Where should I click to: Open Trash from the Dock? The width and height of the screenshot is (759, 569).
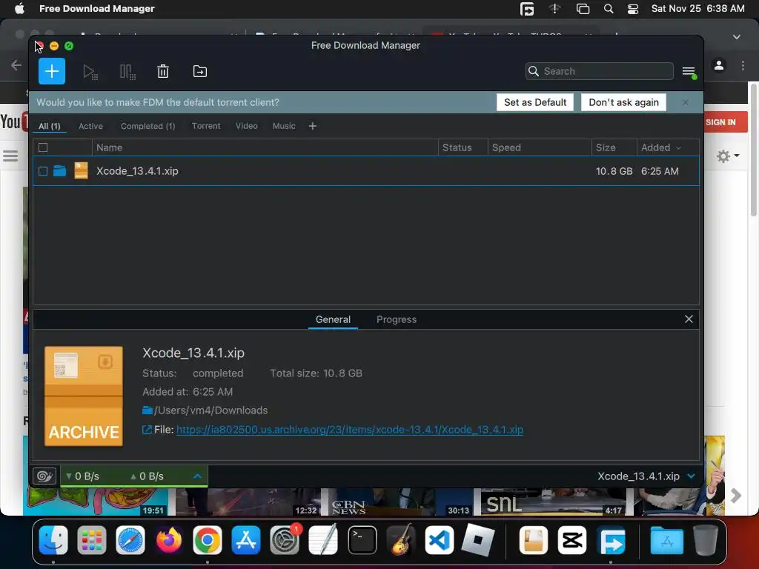[706, 540]
